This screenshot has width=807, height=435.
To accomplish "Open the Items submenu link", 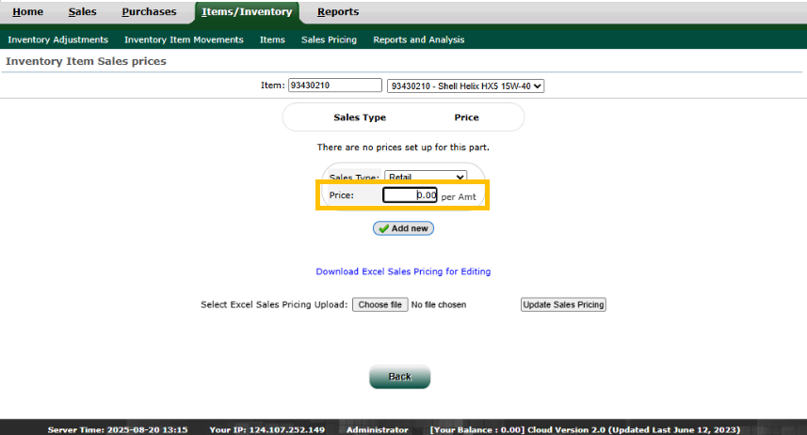I will (x=272, y=39).
